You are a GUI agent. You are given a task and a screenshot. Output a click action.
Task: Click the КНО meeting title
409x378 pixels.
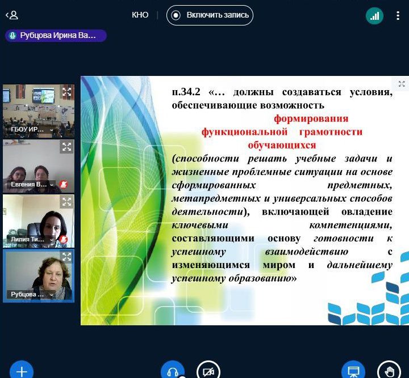[140, 15]
